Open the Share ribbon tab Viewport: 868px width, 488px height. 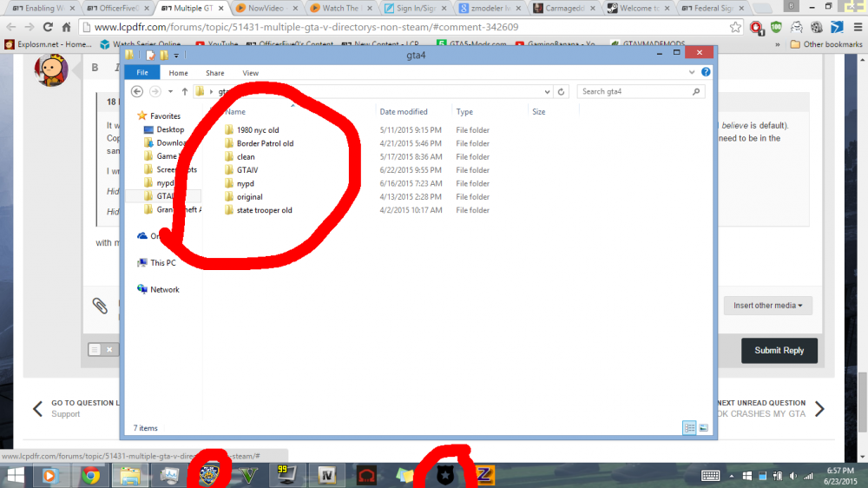(214, 73)
